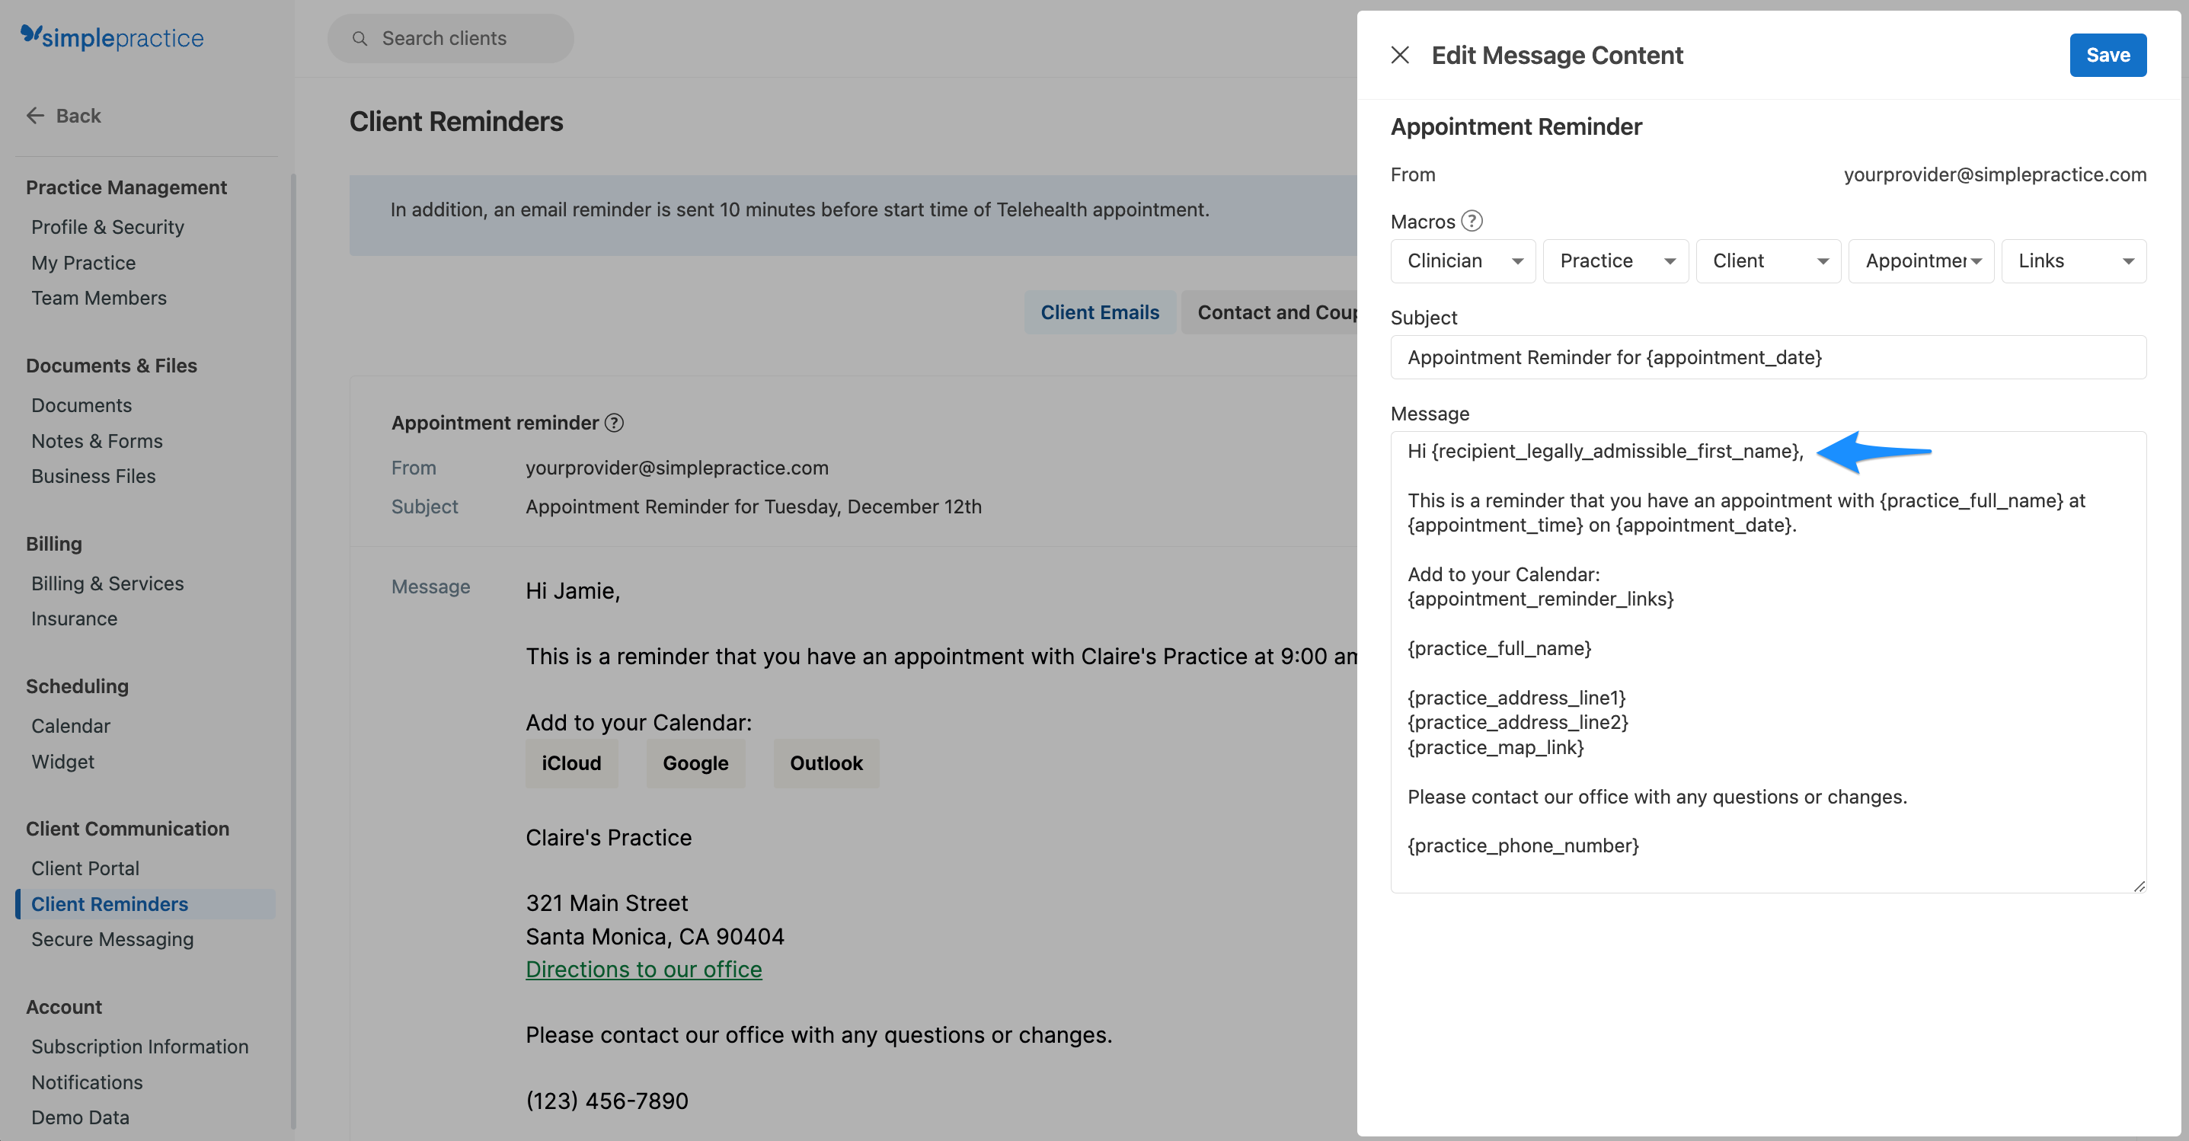Open Notifications under Account
The height and width of the screenshot is (1141, 2189).
[x=87, y=1082]
